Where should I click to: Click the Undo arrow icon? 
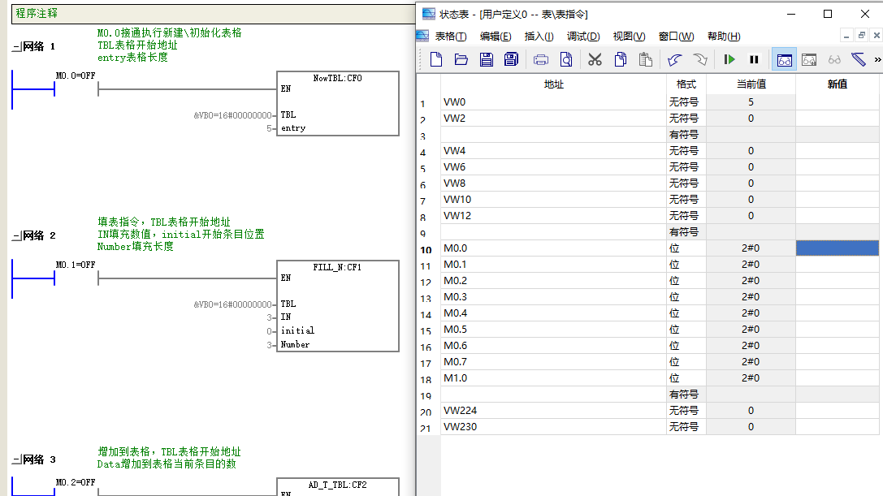(675, 59)
